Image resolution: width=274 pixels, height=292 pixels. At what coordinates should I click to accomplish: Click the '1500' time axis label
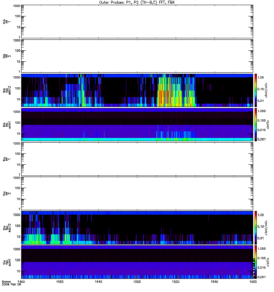point(137,282)
